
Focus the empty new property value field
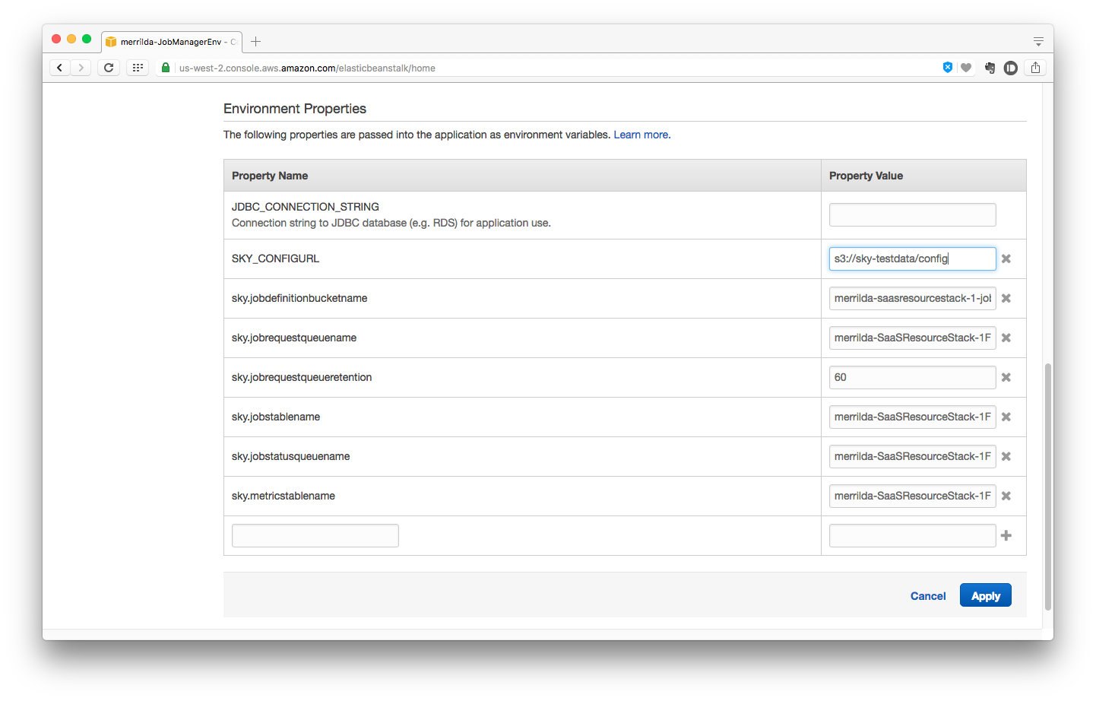click(913, 535)
